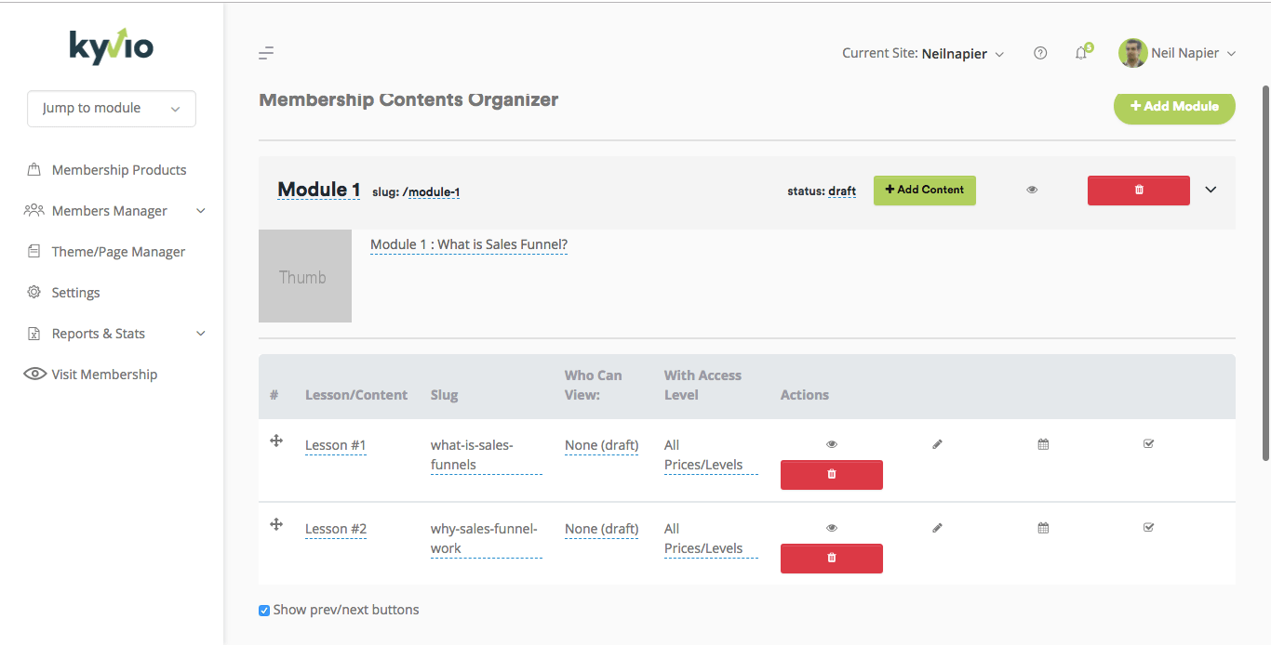Expand the Reports & Stats submenu chevron
The image size is (1271, 645).
[201, 334]
